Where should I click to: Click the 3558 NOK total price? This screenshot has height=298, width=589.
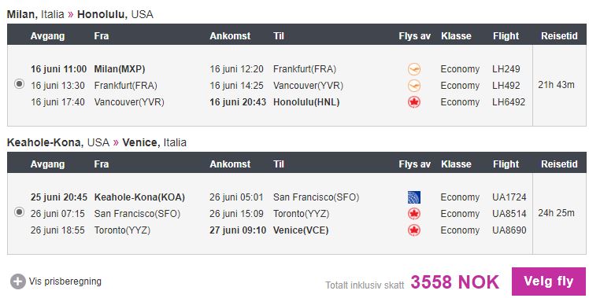454,282
